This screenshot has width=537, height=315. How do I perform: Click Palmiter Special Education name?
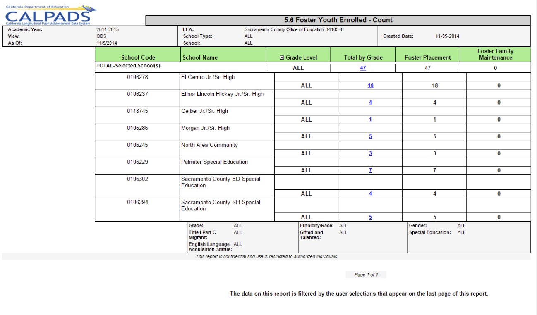(214, 162)
